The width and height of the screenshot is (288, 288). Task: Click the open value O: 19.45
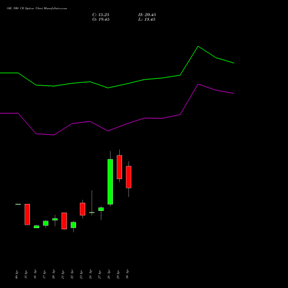click(x=101, y=20)
